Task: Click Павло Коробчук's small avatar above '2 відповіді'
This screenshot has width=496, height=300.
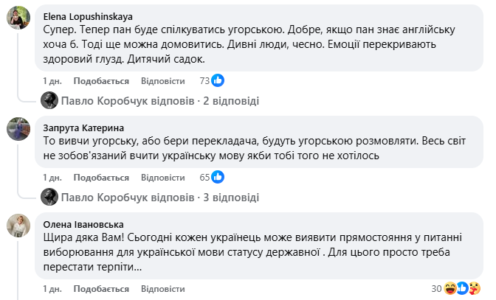Action: click(x=49, y=100)
